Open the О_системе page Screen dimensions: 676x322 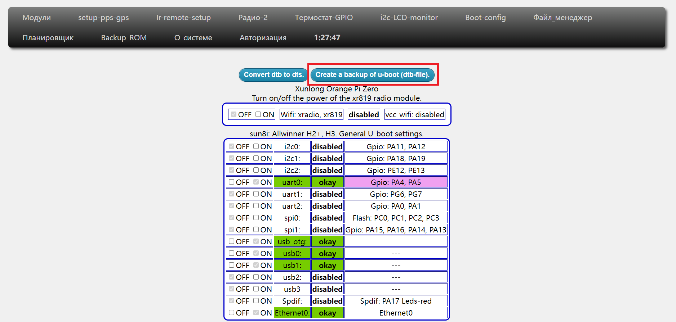pos(193,38)
